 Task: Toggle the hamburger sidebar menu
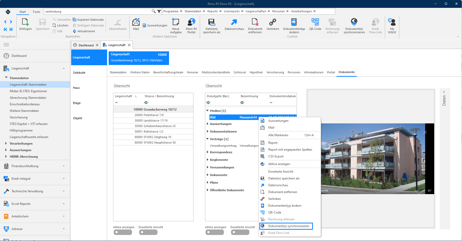[6, 45]
